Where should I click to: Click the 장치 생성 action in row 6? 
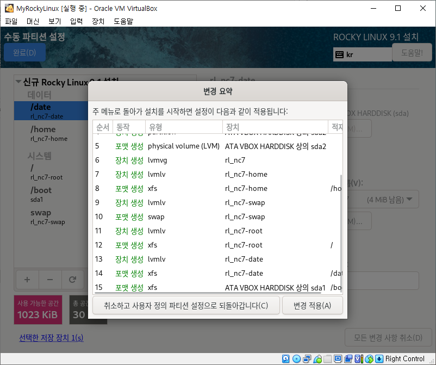[x=129, y=160]
